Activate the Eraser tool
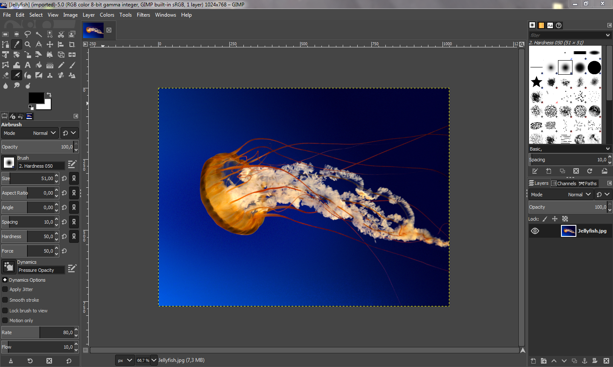 coord(6,76)
